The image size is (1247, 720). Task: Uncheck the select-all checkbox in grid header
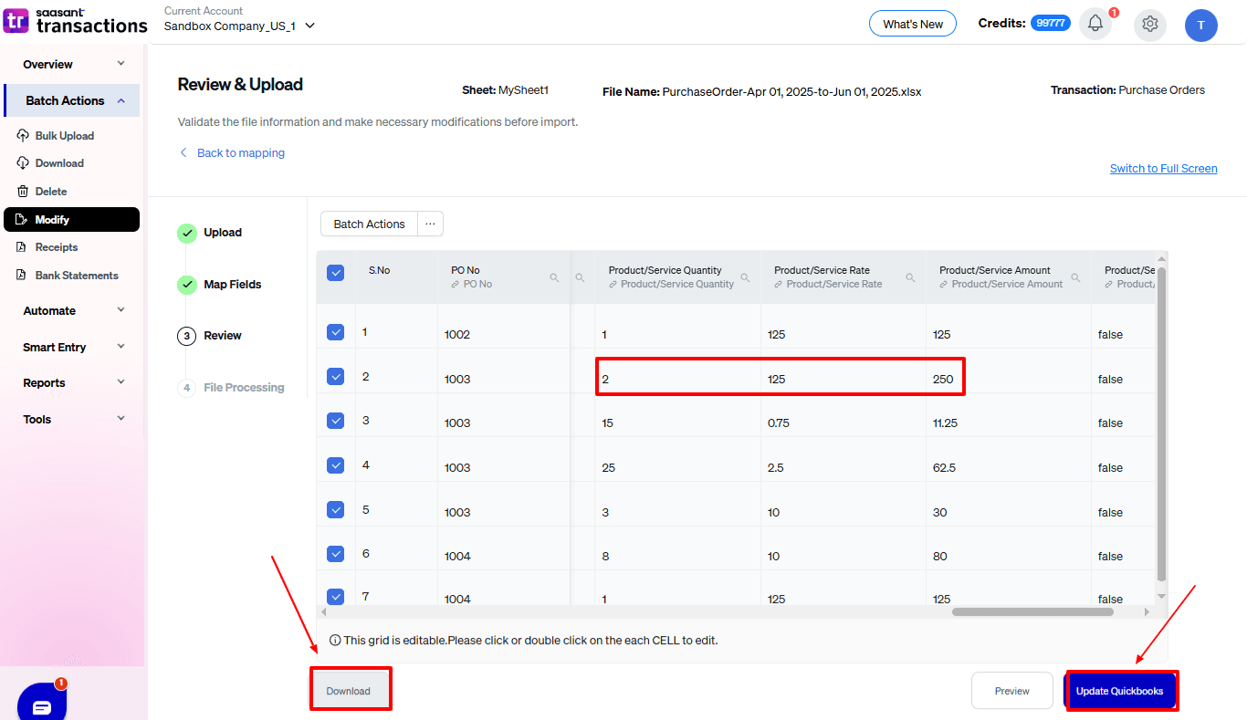335,272
